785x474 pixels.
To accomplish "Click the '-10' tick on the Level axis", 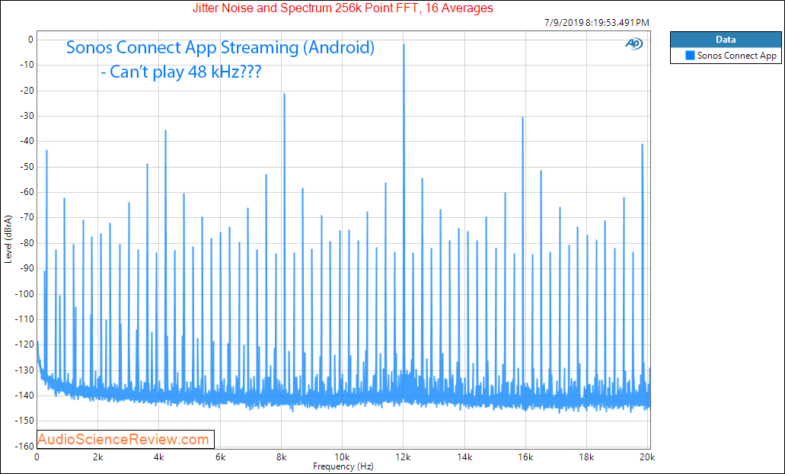I will click(26, 65).
